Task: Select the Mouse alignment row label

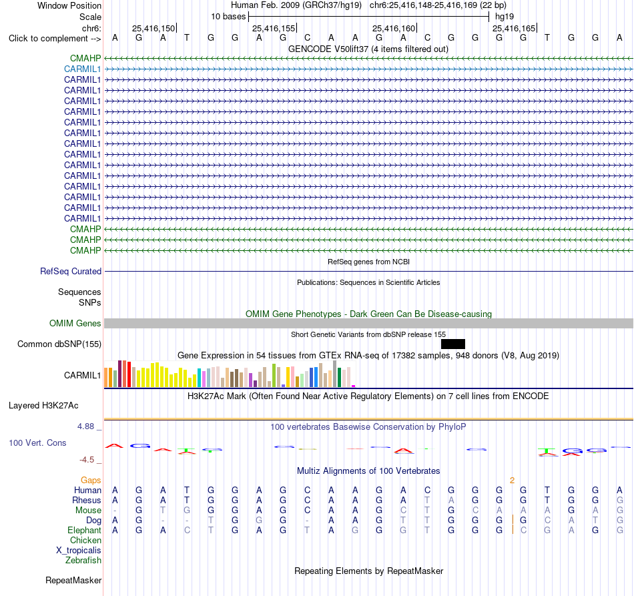Action: click(x=88, y=511)
